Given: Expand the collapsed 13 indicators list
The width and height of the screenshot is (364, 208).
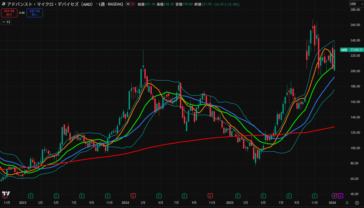Looking at the screenshot, I should (6, 22).
